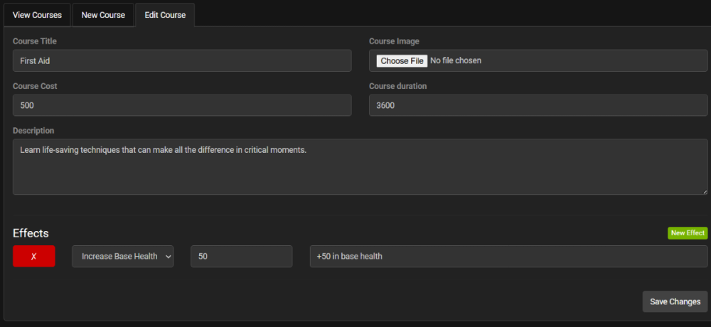Viewport: 711px width, 327px height.
Task: Click the 'No file chosen' text
Action: coord(456,61)
